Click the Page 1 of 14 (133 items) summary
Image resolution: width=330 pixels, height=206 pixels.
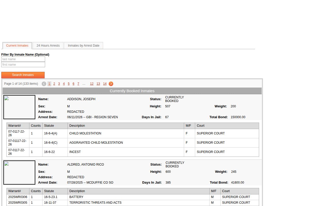coord(21,84)
